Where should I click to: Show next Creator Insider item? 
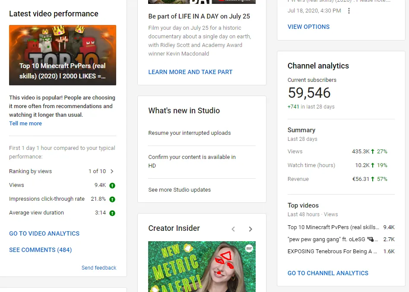250,229
